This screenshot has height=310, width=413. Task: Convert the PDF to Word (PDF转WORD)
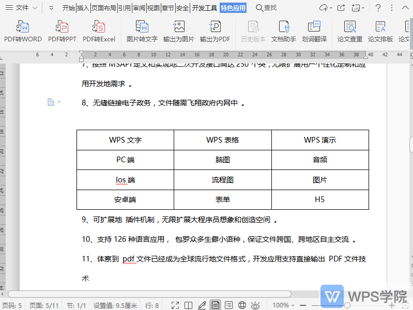[x=23, y=32]
